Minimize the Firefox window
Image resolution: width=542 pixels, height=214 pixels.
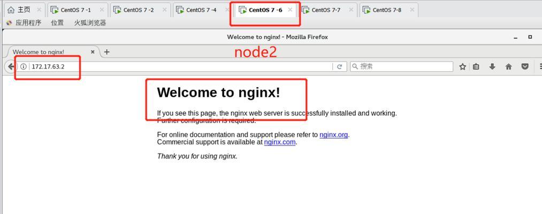pyautogui.click(x=516, y=37)
